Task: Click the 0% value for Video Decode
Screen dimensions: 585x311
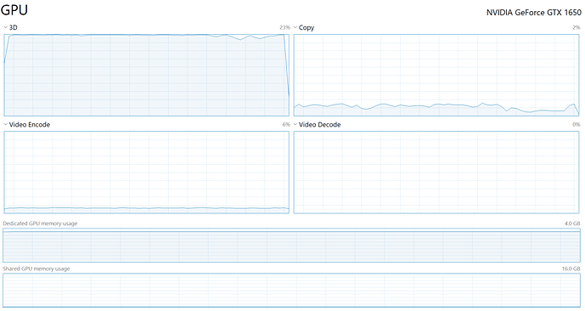Action: [577, 124]
